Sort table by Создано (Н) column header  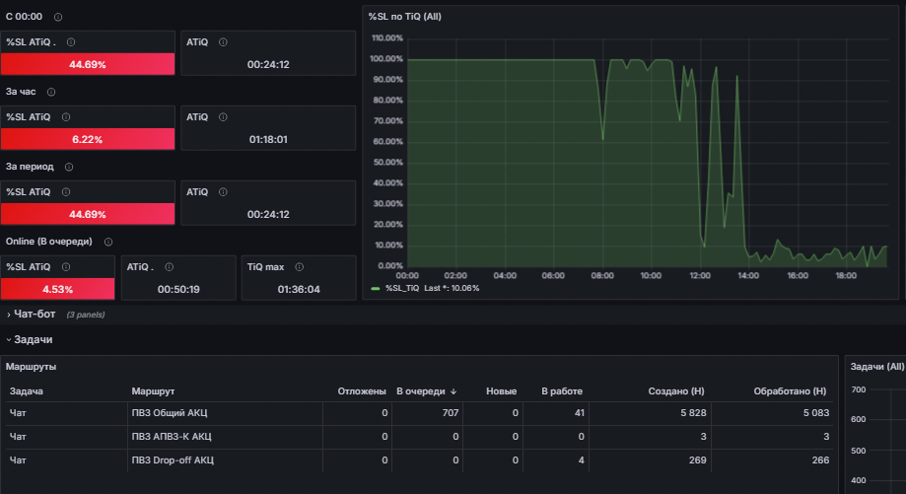pyautogui.click(x=676, y=391)
